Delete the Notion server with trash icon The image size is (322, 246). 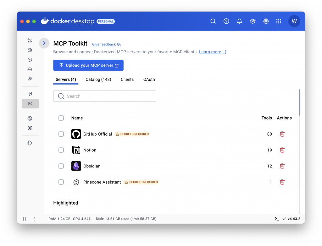tap(282, 150)
